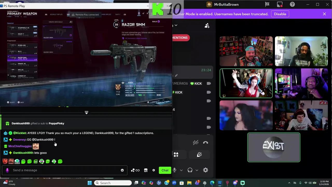Image resolution: width=332 pixels, height=187 pixels.
Task: Deafen with the Discord headphones icon
Action: (x=190, y=170)
